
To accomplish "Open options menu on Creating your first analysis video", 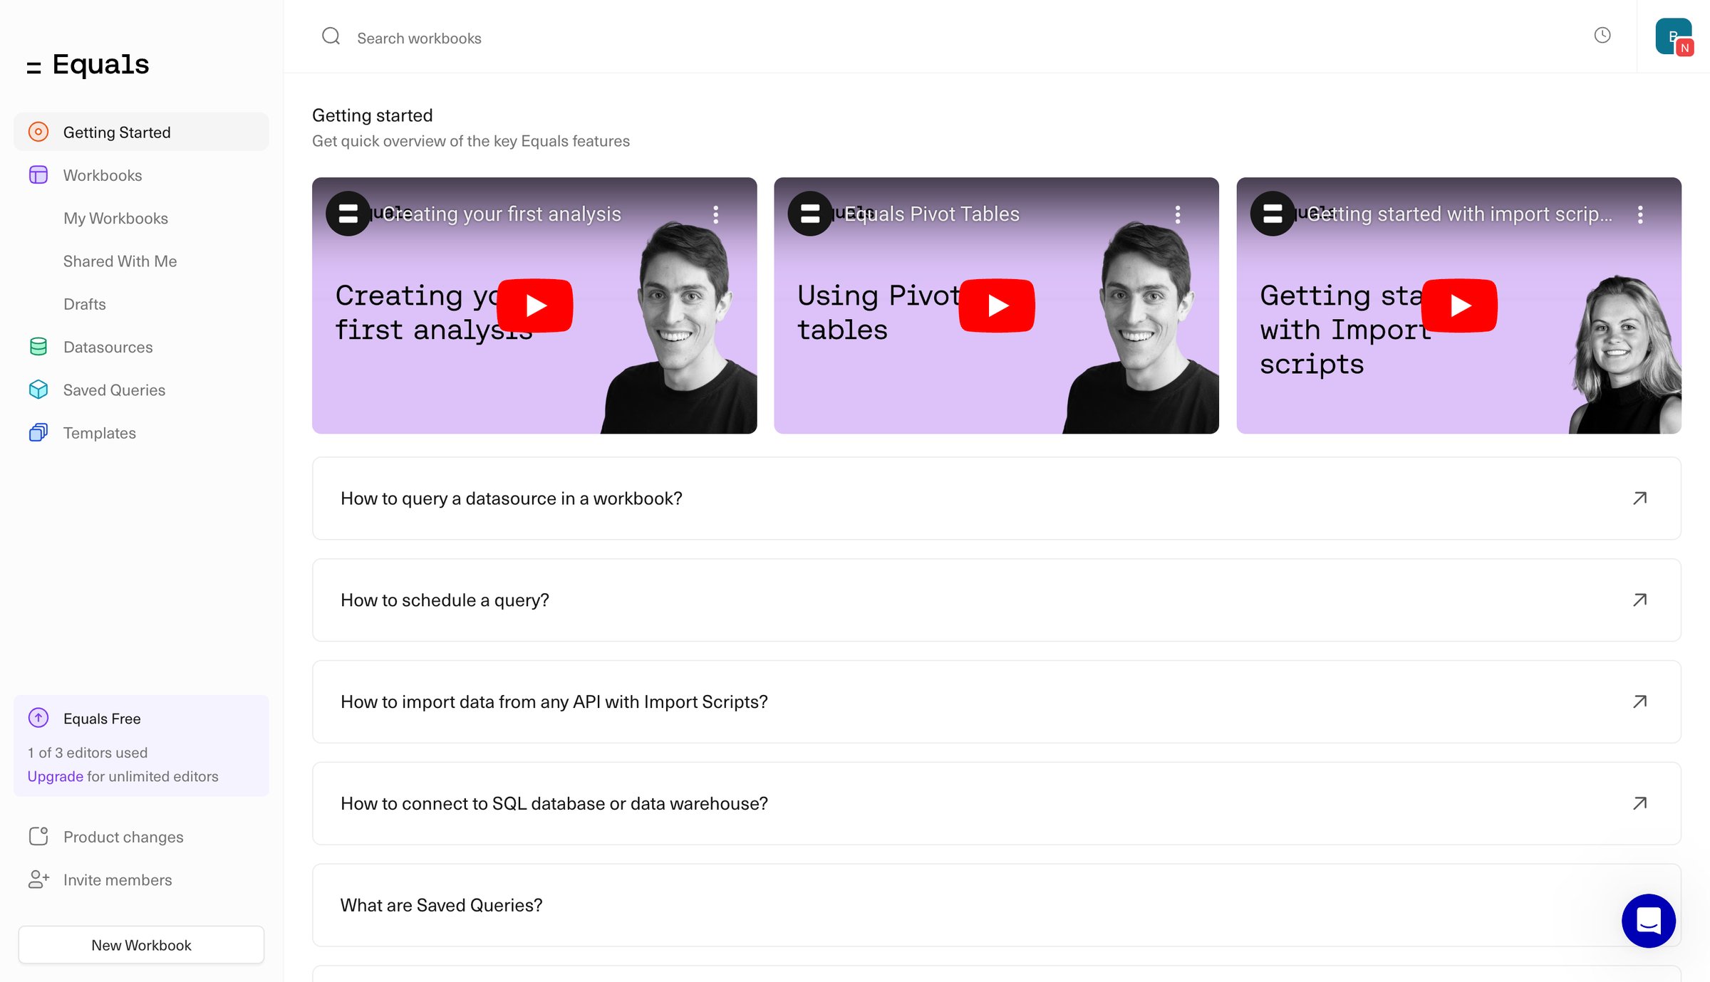I will [716, 214].
